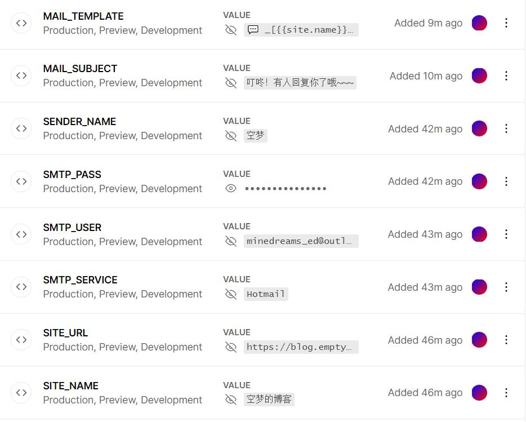Select the code icon next to SMTP_PASS
Screen dimensions: 526x422
point(21,181)
